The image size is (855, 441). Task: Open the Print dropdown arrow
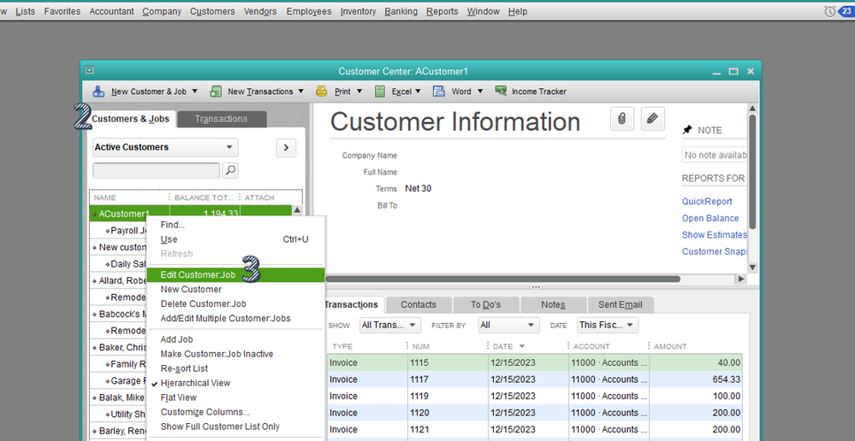(x=359, y=91)
